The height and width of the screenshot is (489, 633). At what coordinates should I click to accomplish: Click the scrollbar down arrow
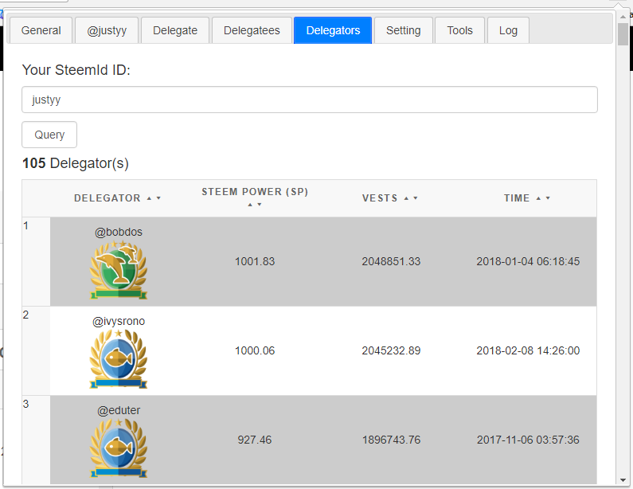point(623,480)
